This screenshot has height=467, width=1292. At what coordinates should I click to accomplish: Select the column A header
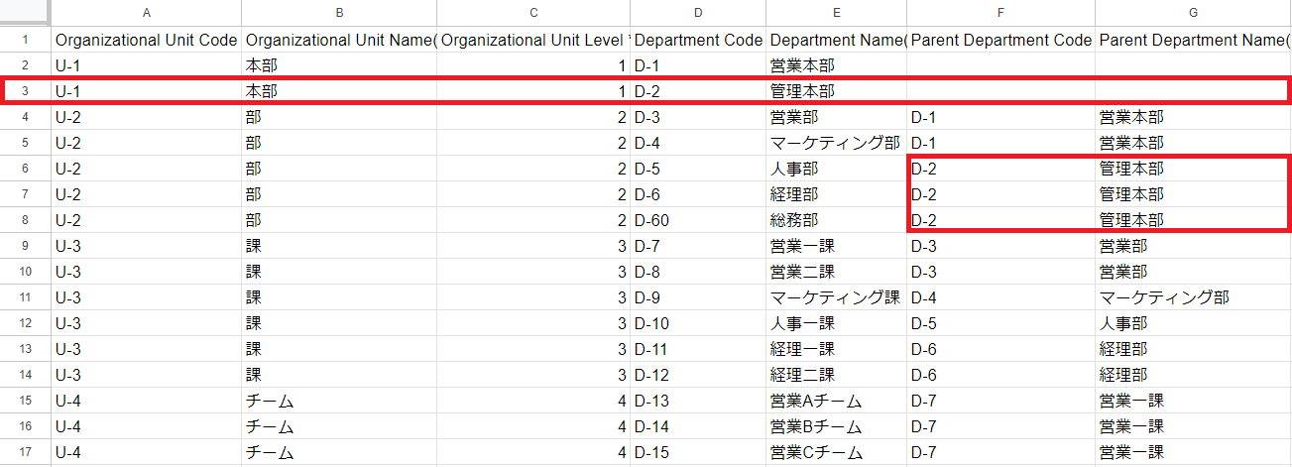tap(146, 13)
